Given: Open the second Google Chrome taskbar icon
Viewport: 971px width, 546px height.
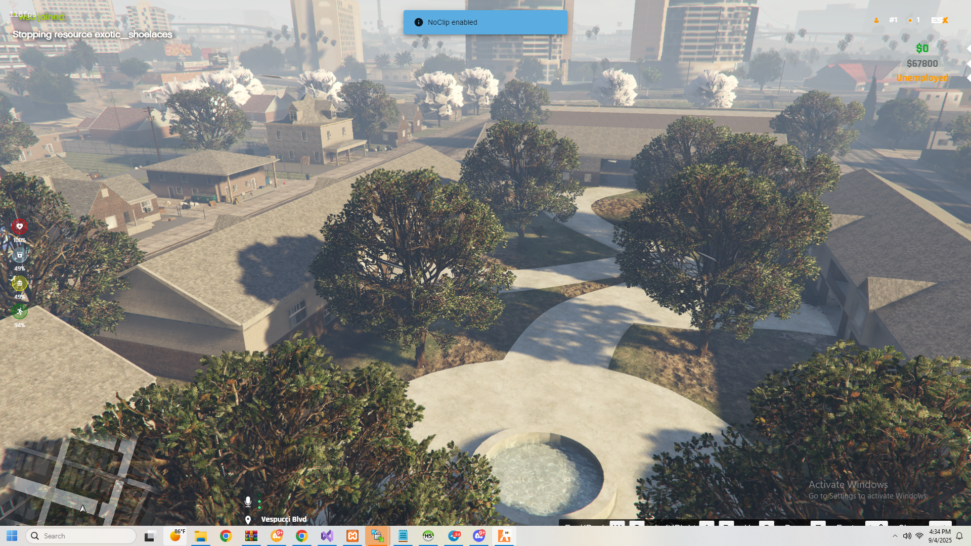Looking at the screenshot, I should (302, 536).
